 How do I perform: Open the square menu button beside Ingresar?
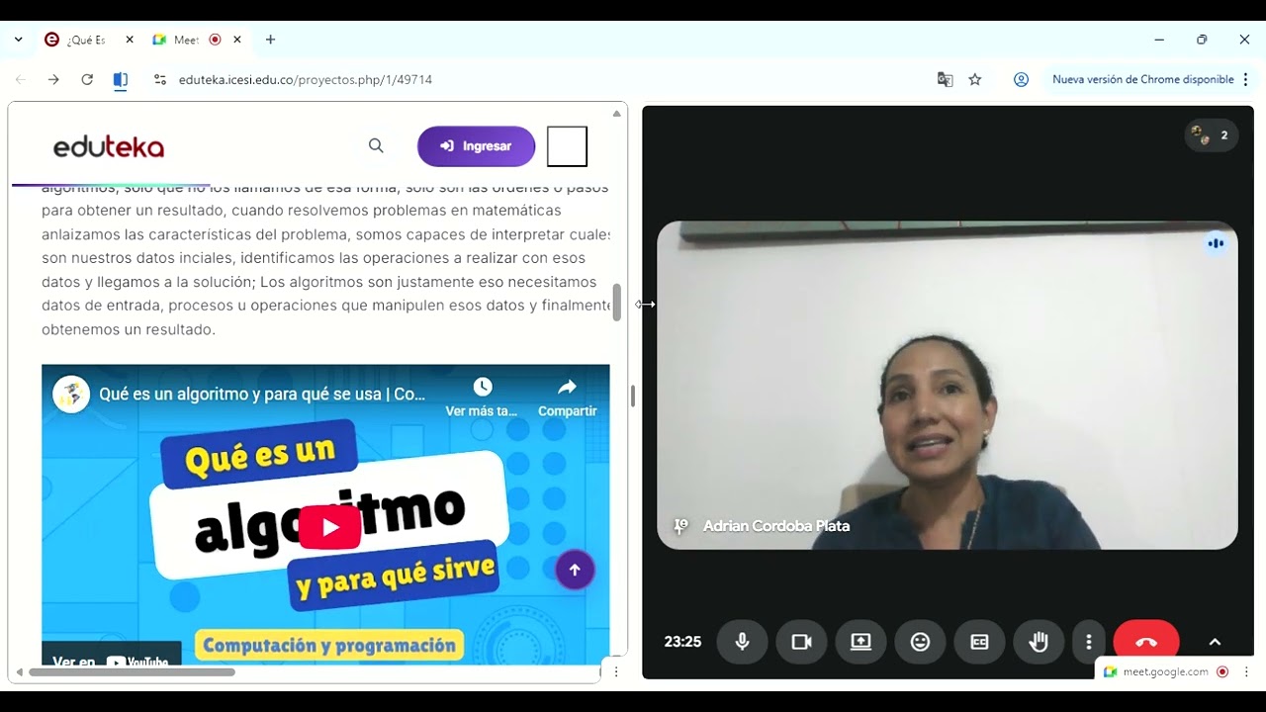tap(567, 146)
